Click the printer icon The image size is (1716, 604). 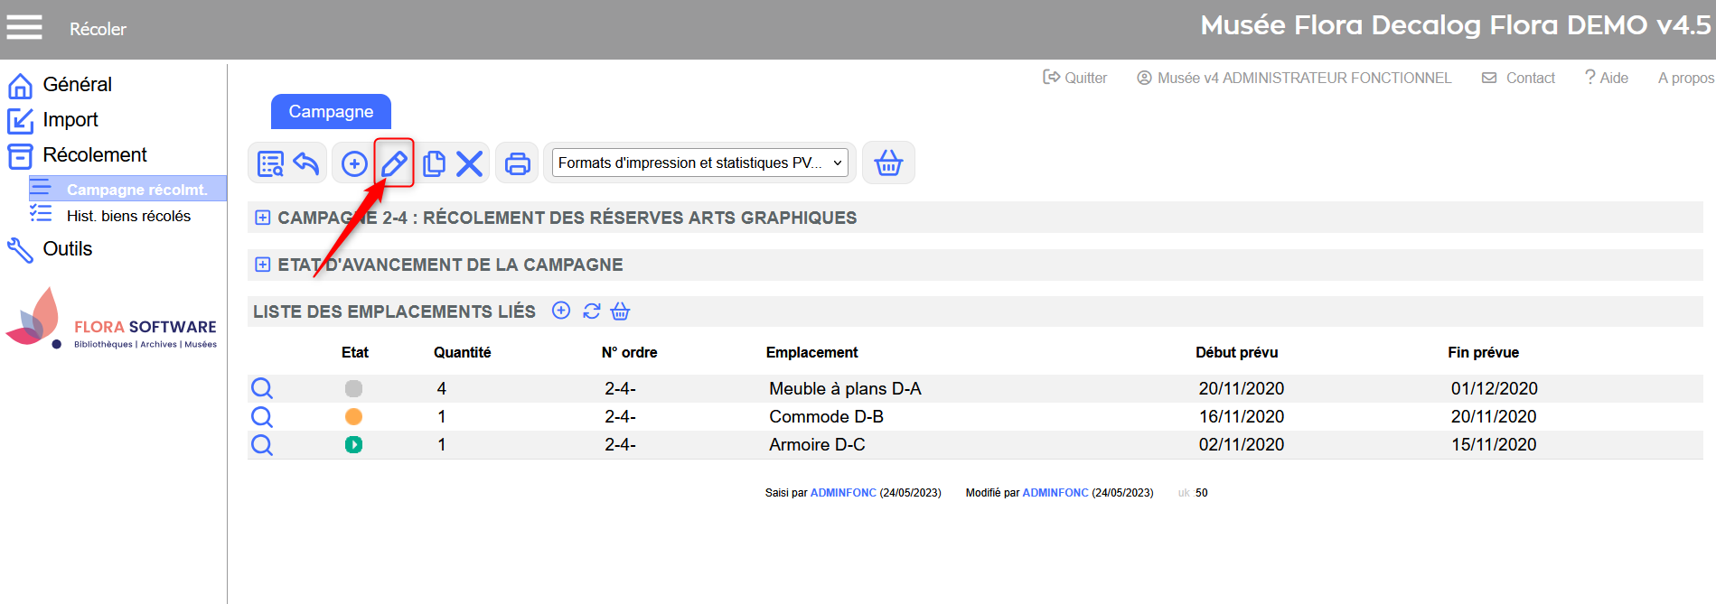[x=518, y=163]
